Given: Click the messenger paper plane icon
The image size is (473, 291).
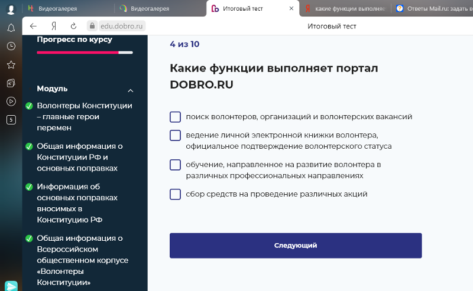Looking at the screenshot, I should (x=11, y=286).
